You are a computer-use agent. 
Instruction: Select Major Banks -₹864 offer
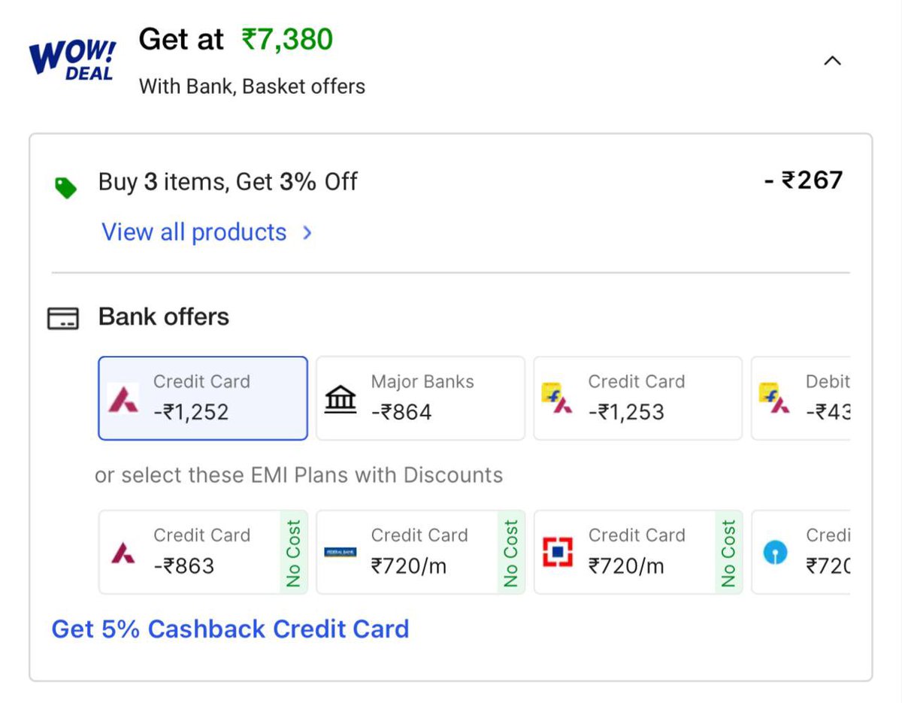tap(420, 398)
